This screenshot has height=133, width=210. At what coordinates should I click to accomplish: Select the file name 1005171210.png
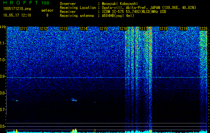coord(17,9)
